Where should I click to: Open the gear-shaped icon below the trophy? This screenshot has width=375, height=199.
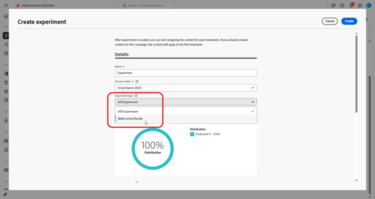[6, 91]
